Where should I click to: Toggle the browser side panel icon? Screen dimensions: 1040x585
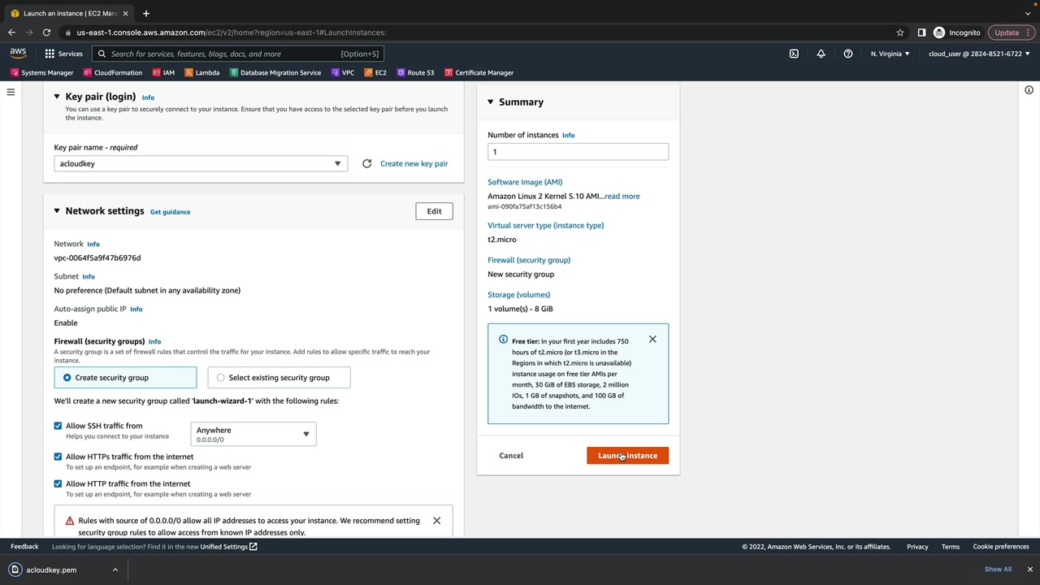click(x=921, y=32)
